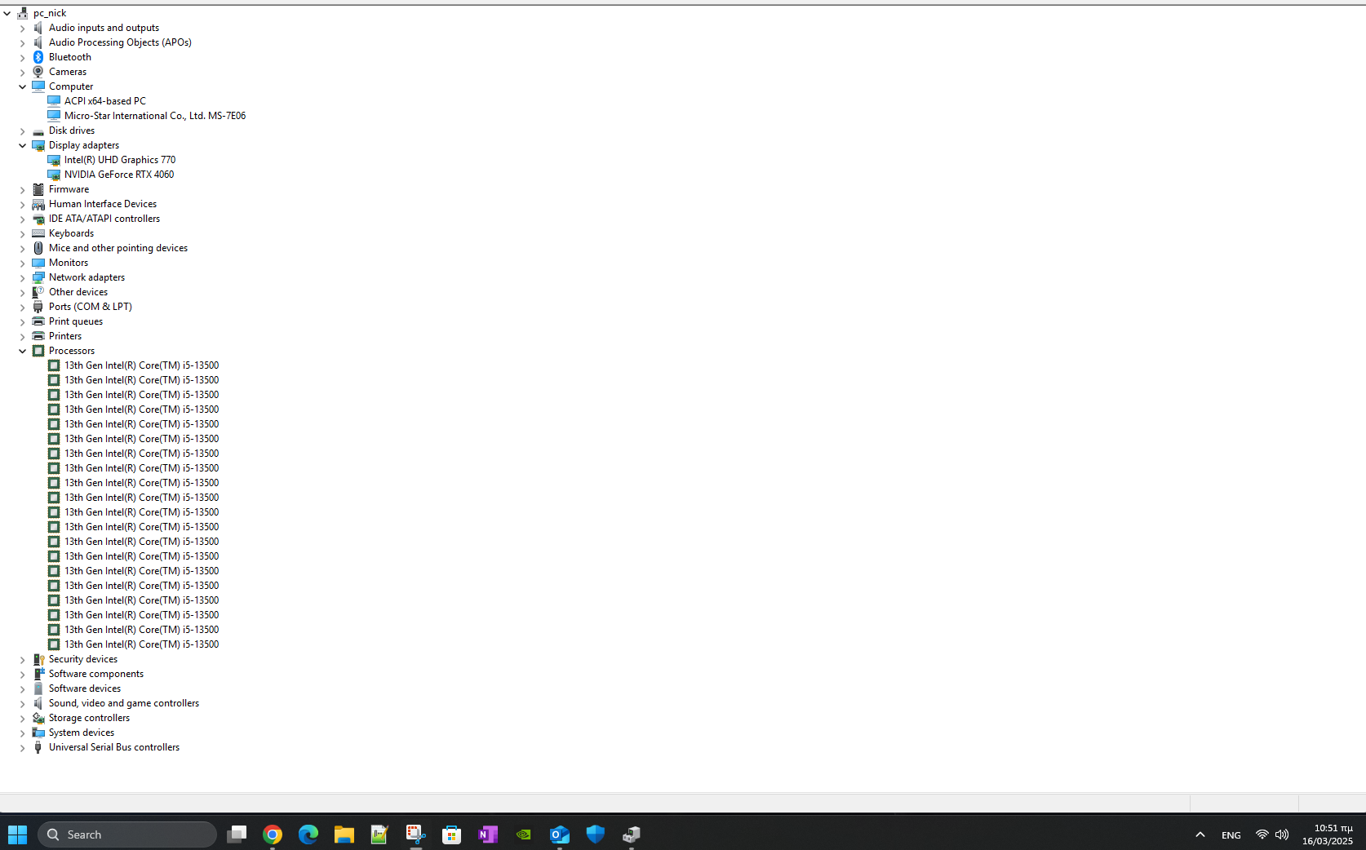Collapse the Display adapters category

[x=23, y=145]
